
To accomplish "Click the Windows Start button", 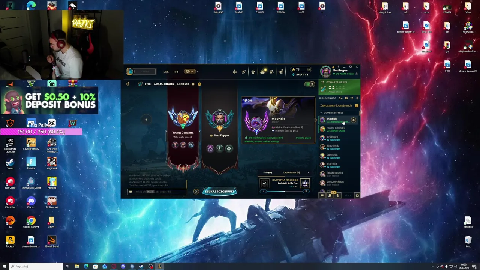I will tap(4, 266).
